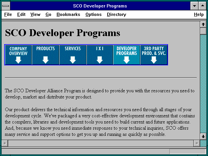This screenshot has width=208, height=156.
Task: Click the Services navigation banner button
Action: [73, 55]
